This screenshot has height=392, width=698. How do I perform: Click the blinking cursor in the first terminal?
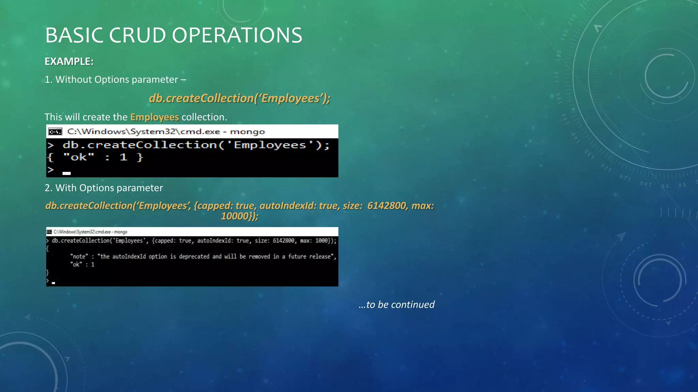pos(66,173)
